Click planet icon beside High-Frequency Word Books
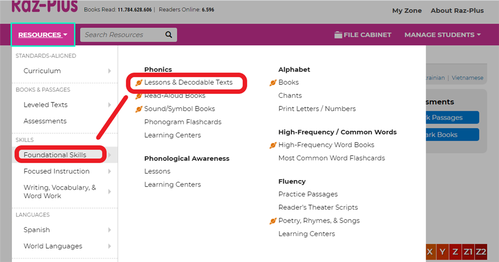Screen dimensions: 499x262 click(273, 145)
